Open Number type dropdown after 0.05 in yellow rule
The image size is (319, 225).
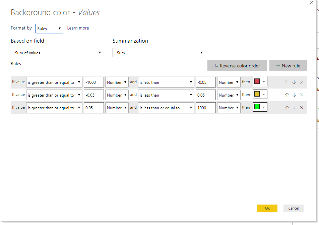click(229, 95)
